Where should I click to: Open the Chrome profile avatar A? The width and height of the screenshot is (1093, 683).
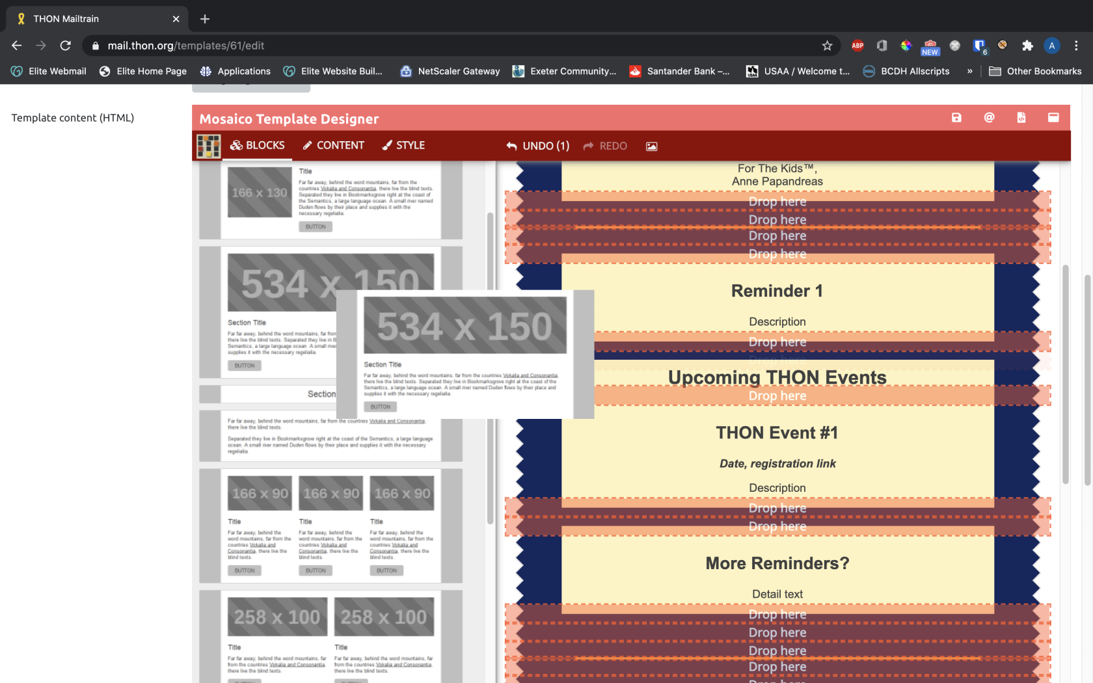click(1051, 46)
